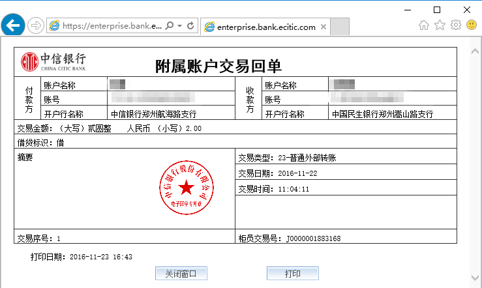Open Favorites with the star icon

coord(440,25)
